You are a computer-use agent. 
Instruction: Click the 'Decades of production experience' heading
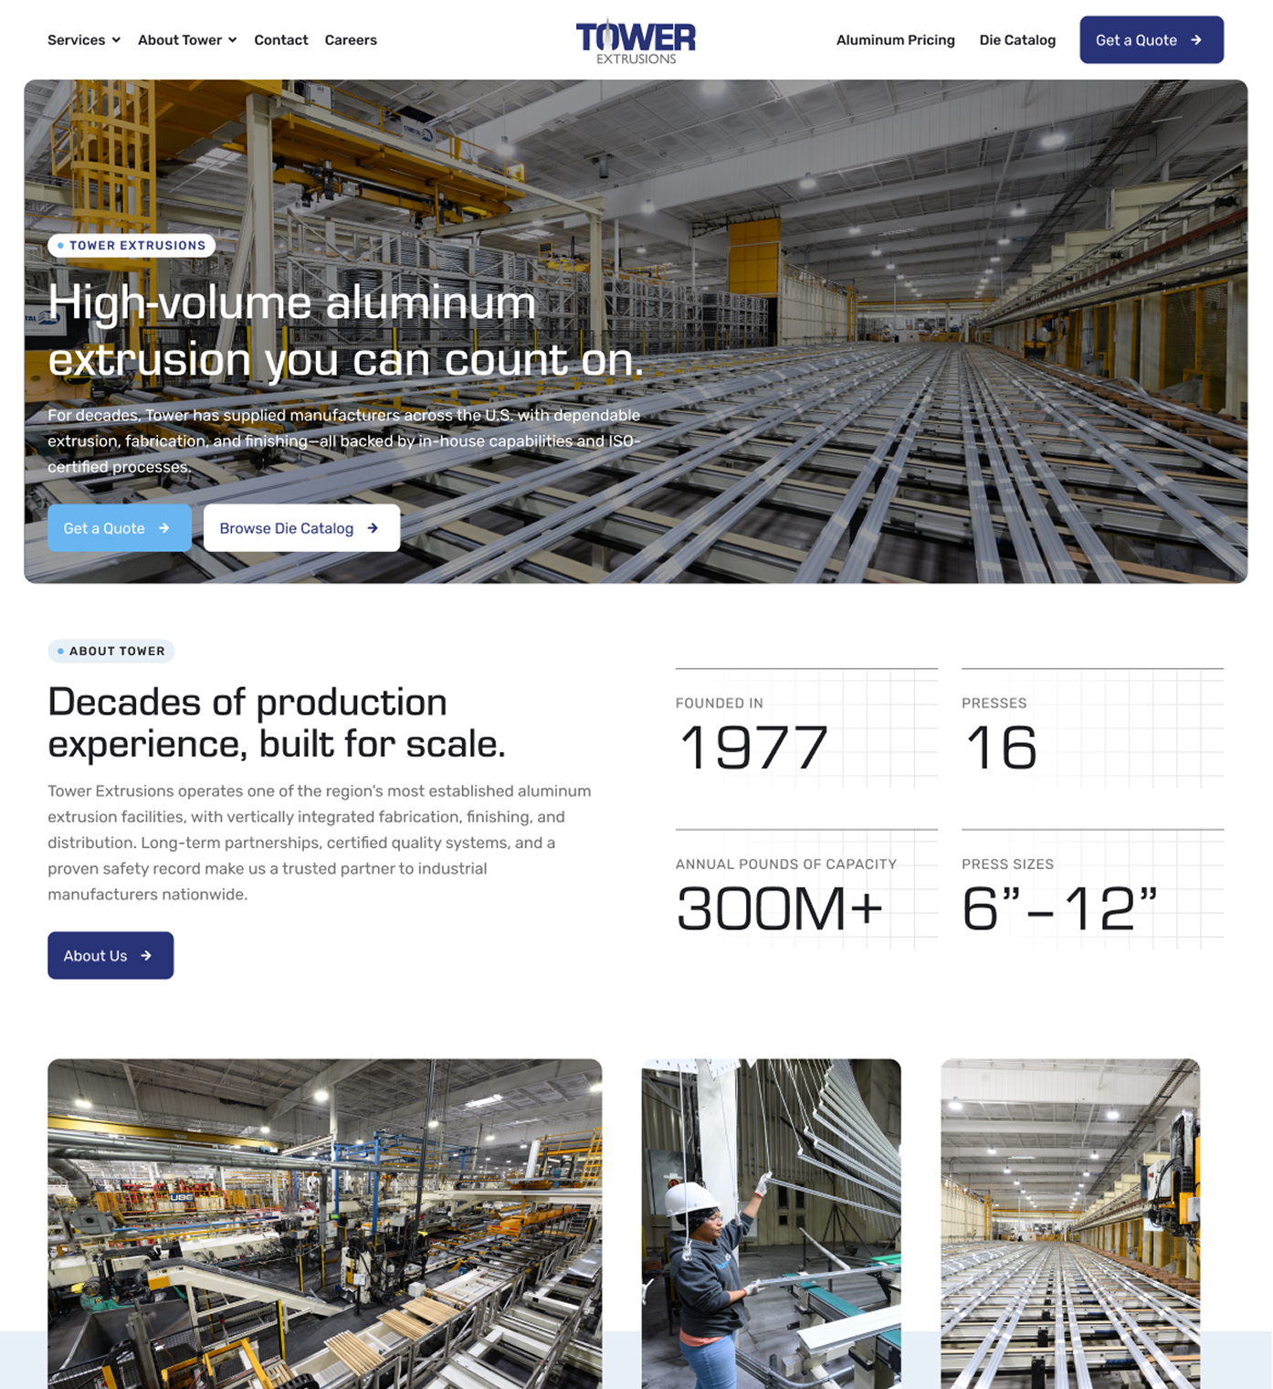point(277,723)
